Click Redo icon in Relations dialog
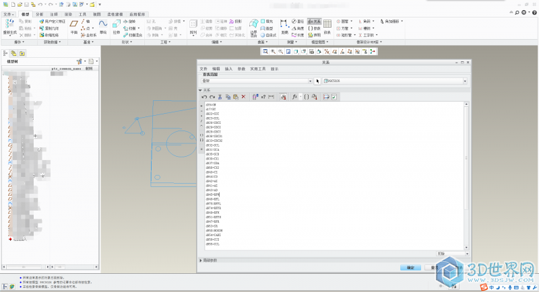 coord(212,97)
